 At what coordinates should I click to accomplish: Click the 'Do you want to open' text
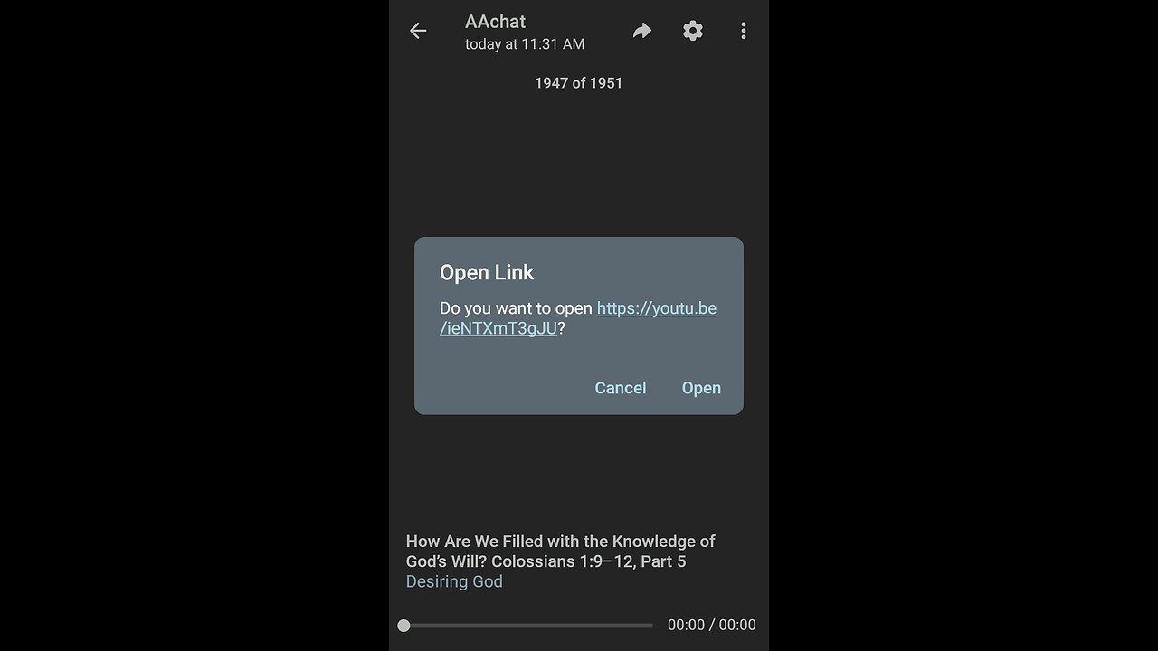point(516,308)
